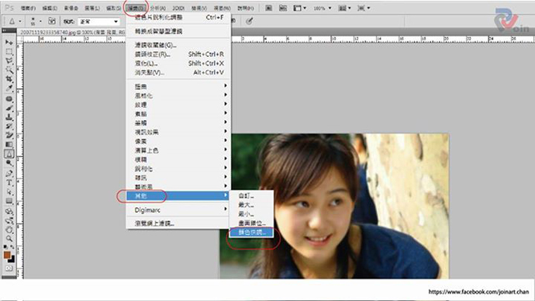Click the circled Filter menu in menu bar
This screenshot has height=301, width=535.
point(136,8)
